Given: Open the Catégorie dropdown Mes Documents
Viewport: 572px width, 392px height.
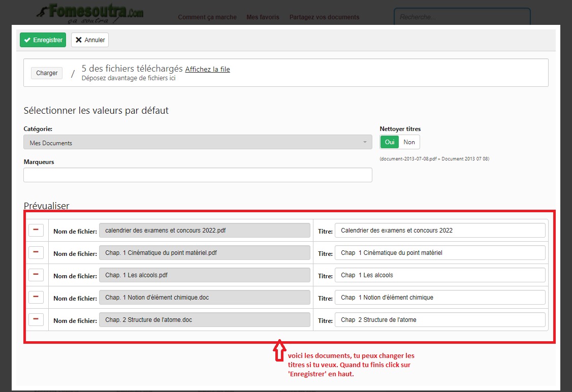Looking at the screenshot, I should click(198, 142).
